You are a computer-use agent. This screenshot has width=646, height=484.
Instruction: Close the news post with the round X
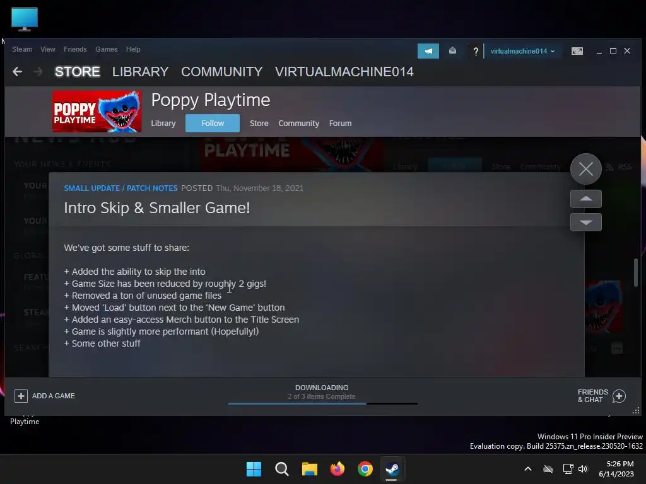[x=586, y=169]
